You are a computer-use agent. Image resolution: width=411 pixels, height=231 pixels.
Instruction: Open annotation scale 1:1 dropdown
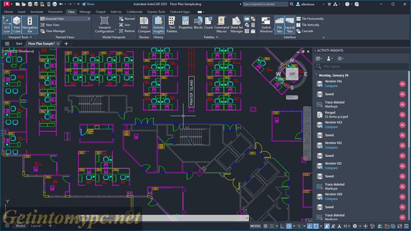point(347,226)
